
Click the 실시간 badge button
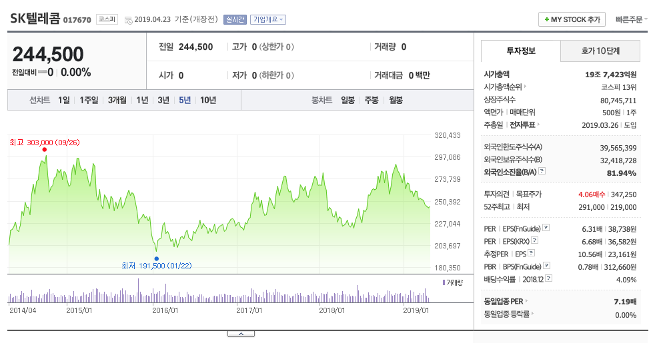point(235,19)
